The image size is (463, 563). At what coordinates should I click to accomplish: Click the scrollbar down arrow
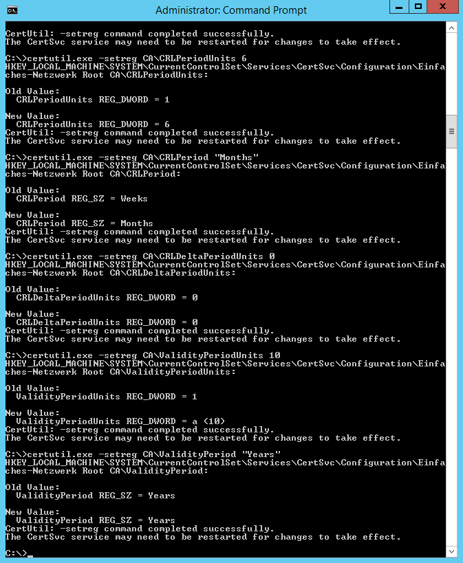[x=451, y=551]
